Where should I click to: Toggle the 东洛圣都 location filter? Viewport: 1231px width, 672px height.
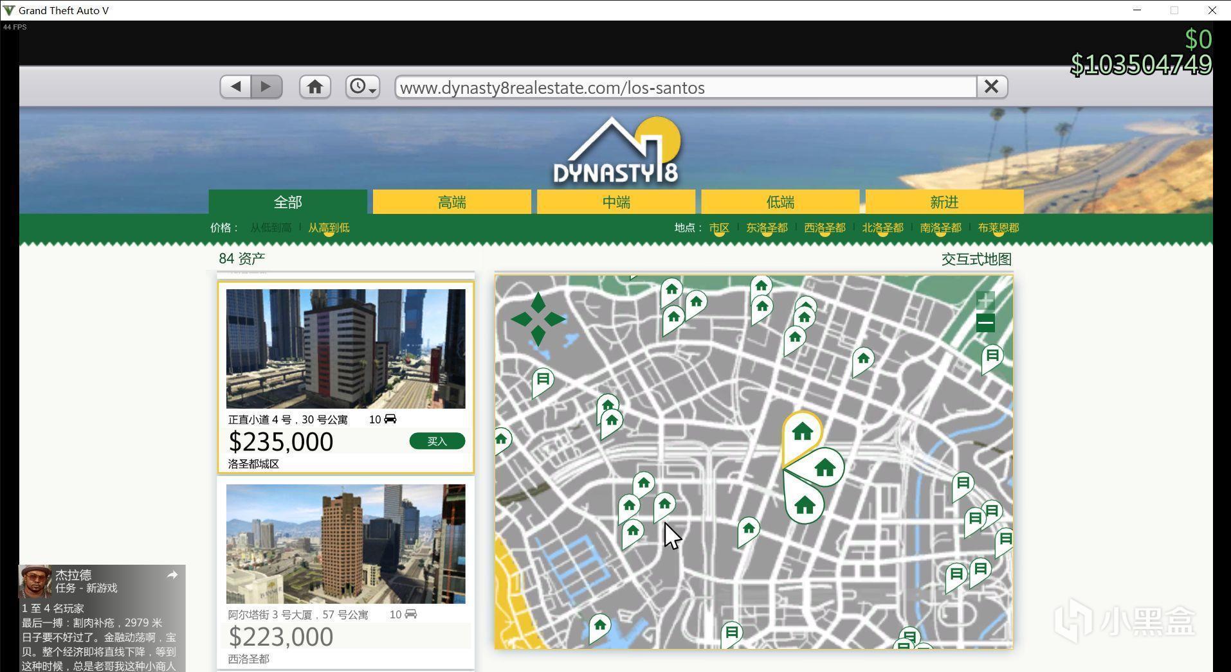(x=767, y=228)
